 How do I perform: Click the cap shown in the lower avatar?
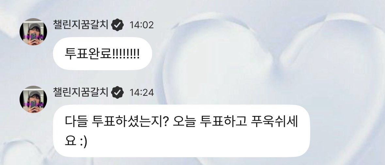34,94
